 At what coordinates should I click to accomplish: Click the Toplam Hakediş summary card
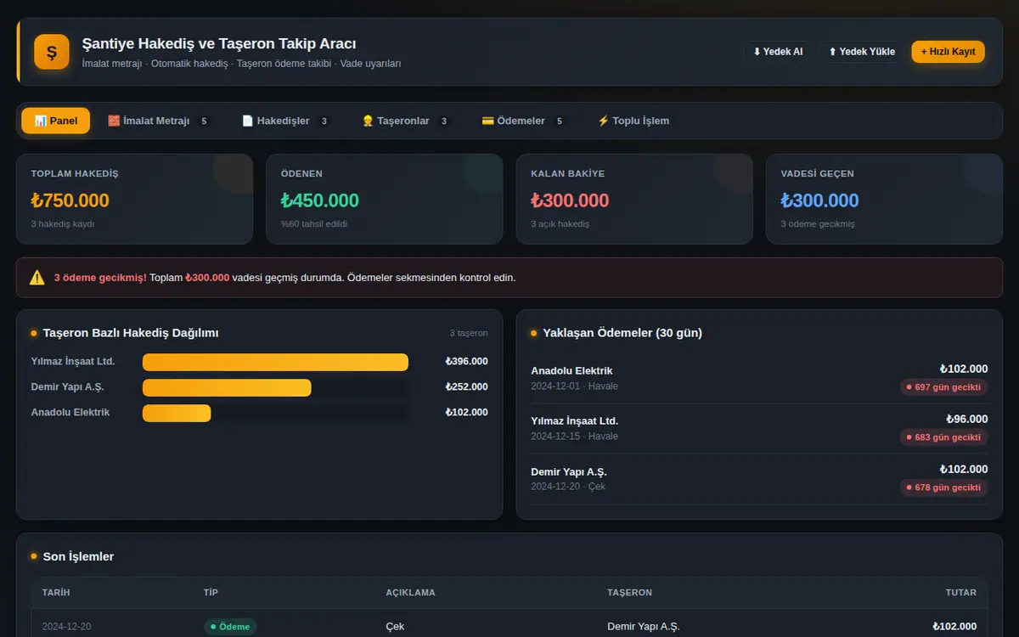coord(134,199)
